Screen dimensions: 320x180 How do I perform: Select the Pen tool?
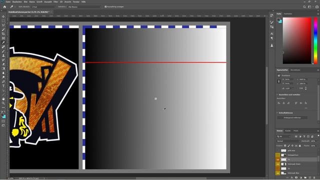click(x=3, y=81)
